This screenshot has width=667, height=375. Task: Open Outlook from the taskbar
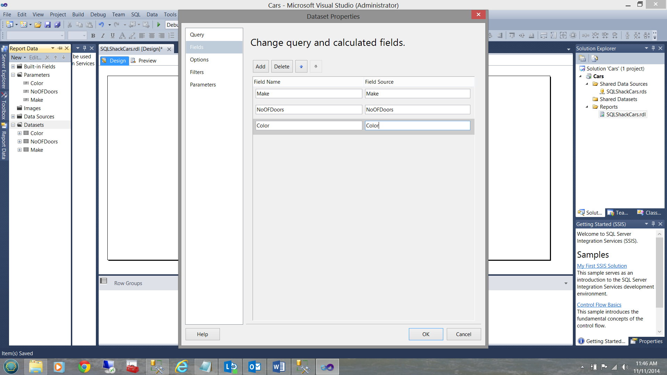[255, 367]
